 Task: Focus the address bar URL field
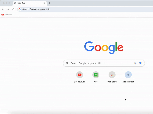coord(85,9)
